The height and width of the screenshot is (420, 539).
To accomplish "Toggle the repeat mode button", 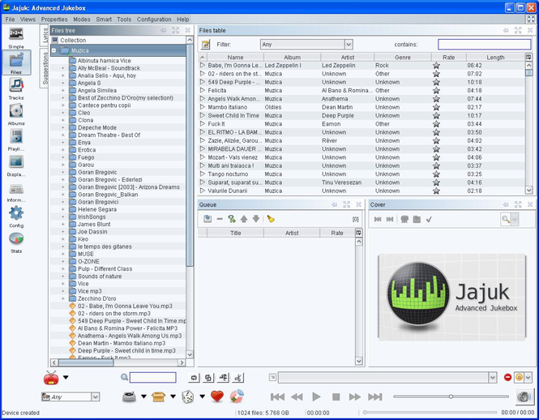I will point(194,378).
